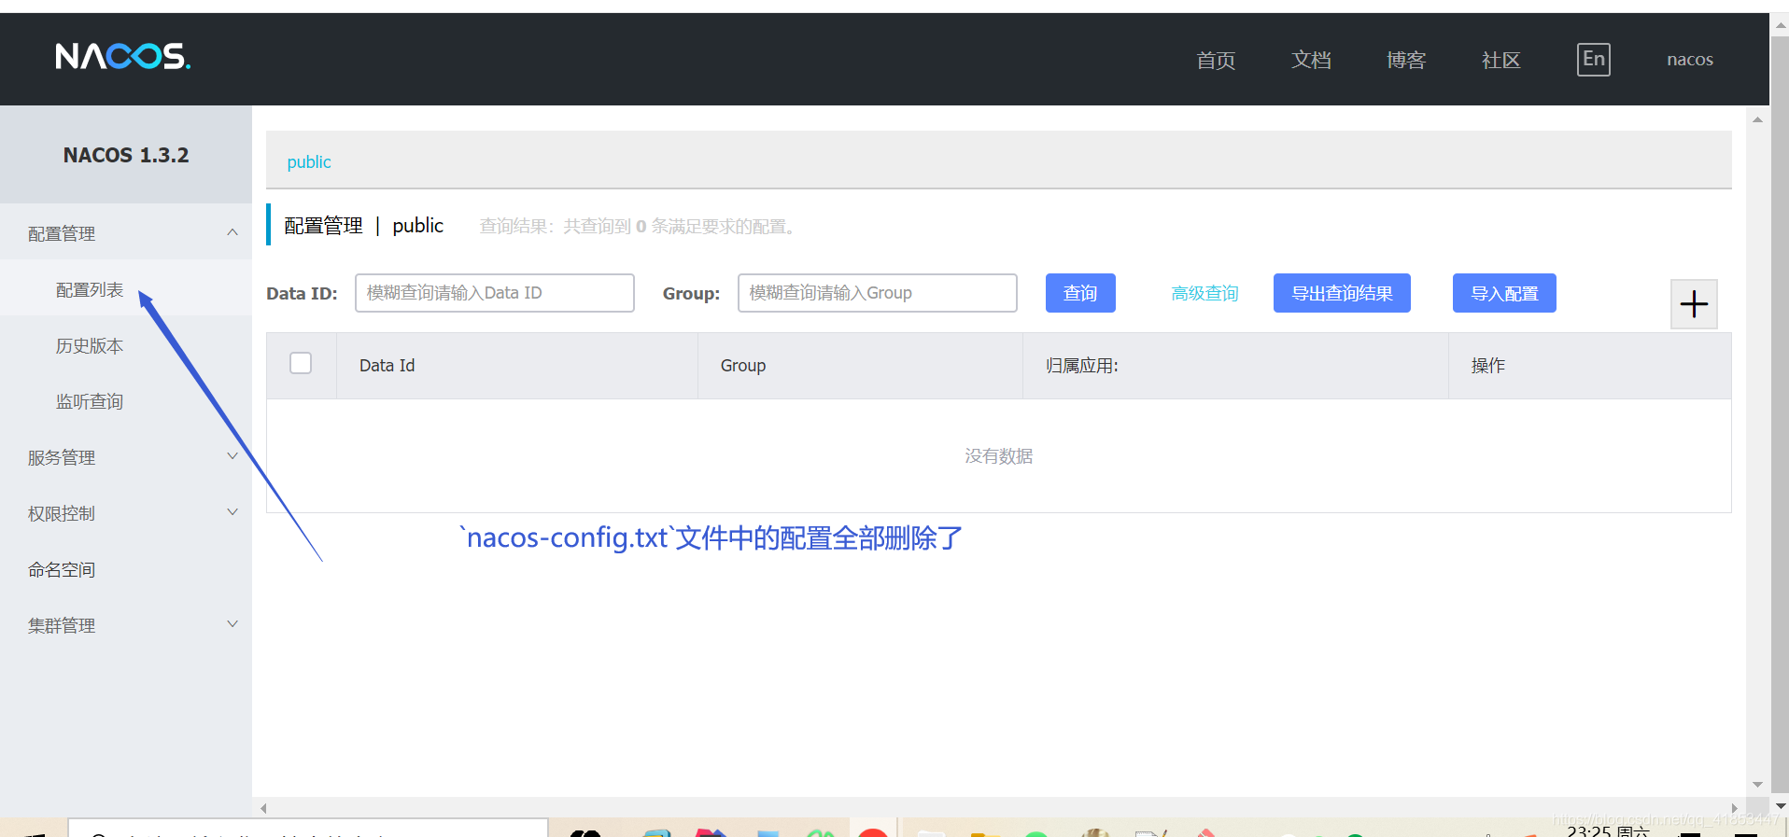Click the inner vertical scrollbar up arrow

click(x=1757, y=119)
